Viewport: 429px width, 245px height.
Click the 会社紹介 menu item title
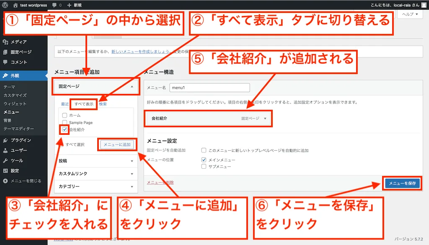point(160,119)
